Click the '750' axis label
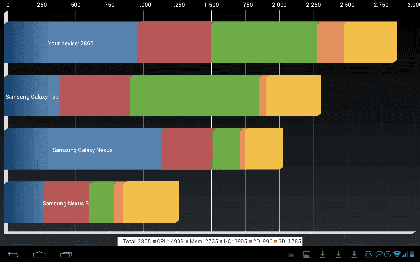The image size is (420, 262). click(110, 5)
